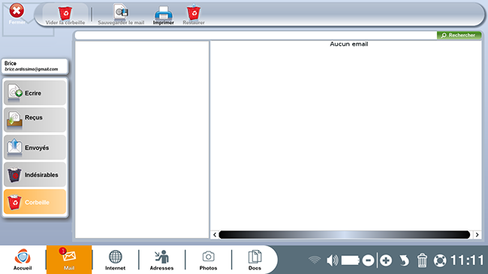Image resolution: width=488 pixels, height=274 pixels.
Task: Open the Internet globe app
Action: [x=115, y=260]
